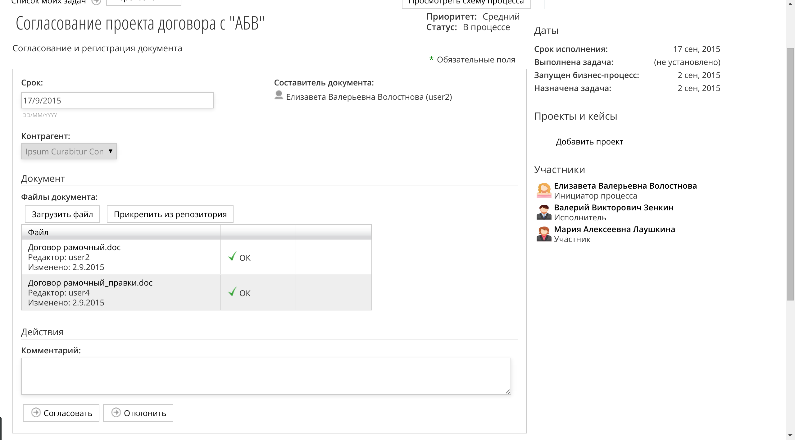Click the Срок date input field
This screenshot has height=440, width=795.
(x=117, y=100)
